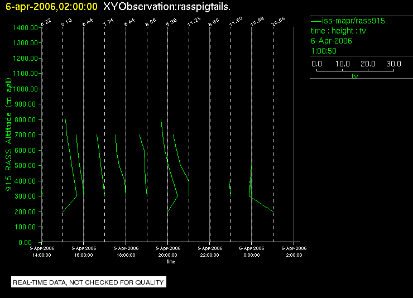Click the tv scale bar at 20.0
413x298 pixels.
click(x=368, y=64)
